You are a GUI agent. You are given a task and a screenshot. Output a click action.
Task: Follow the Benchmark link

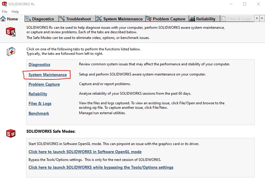39,113
